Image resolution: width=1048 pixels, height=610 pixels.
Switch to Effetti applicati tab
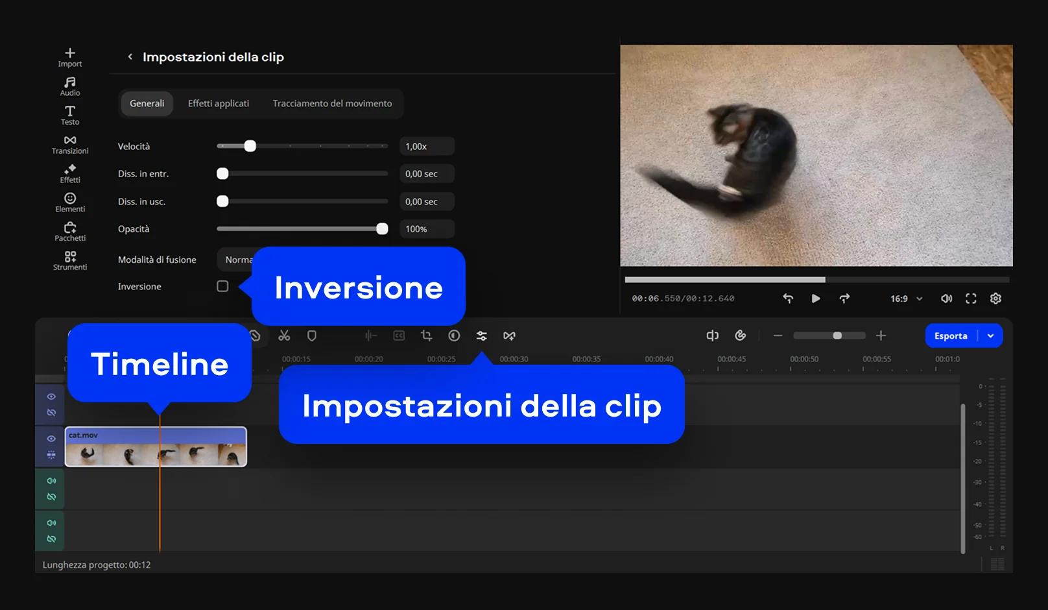point(219,103)
